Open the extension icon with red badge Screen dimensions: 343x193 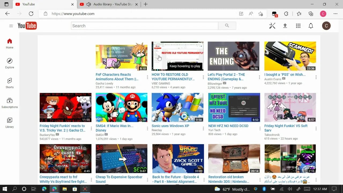click(x=274, y=14)
